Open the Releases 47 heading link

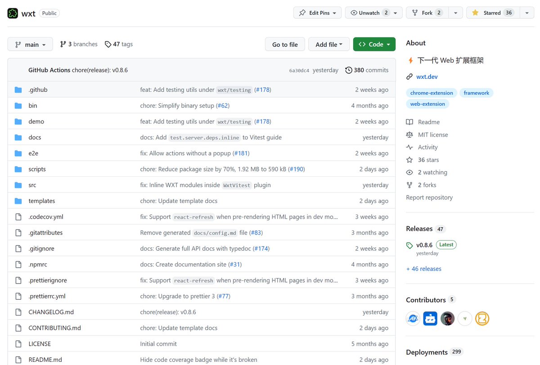pyautogui.click(x=426, y=229)
